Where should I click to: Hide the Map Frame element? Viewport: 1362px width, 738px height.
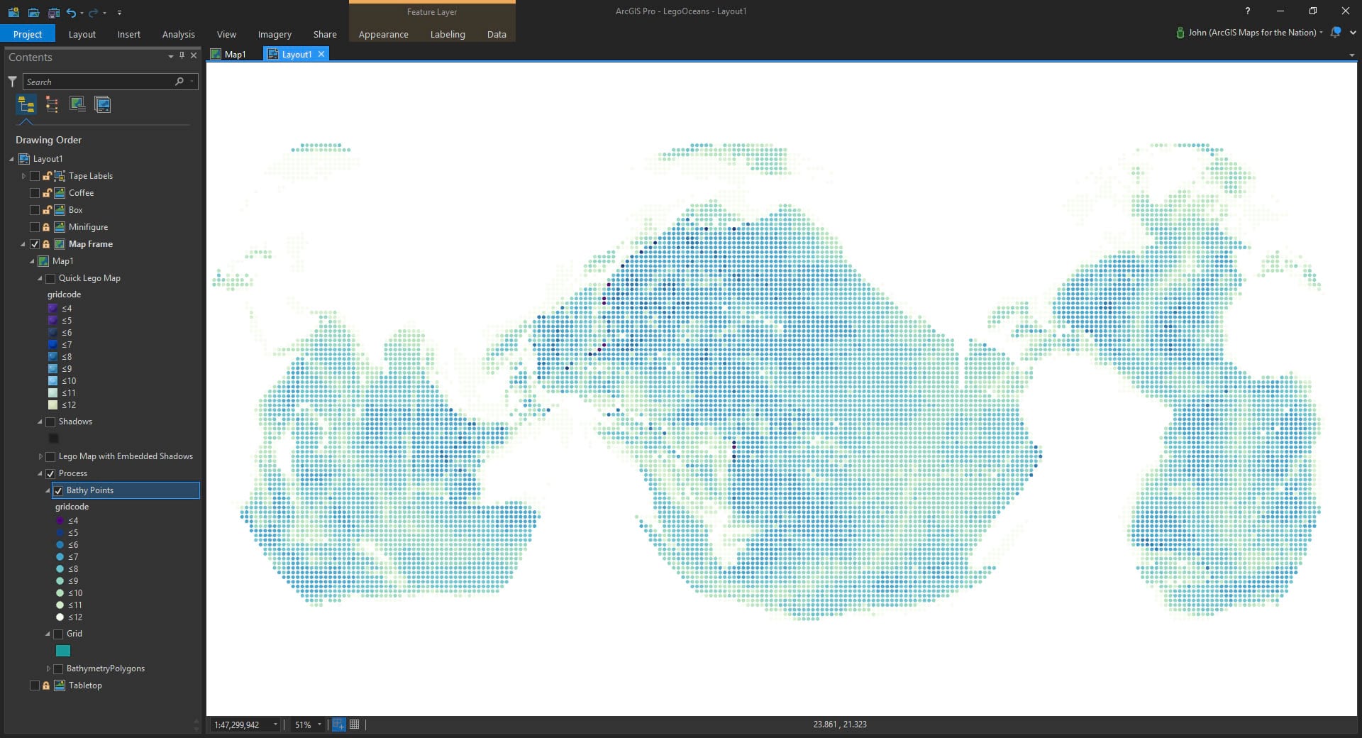point(35,244)
